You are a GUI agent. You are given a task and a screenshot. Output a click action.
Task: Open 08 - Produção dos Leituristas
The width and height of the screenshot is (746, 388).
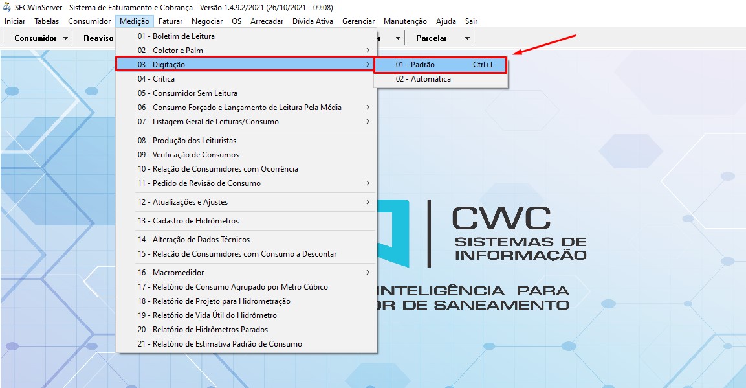click(x=186, y=141)
